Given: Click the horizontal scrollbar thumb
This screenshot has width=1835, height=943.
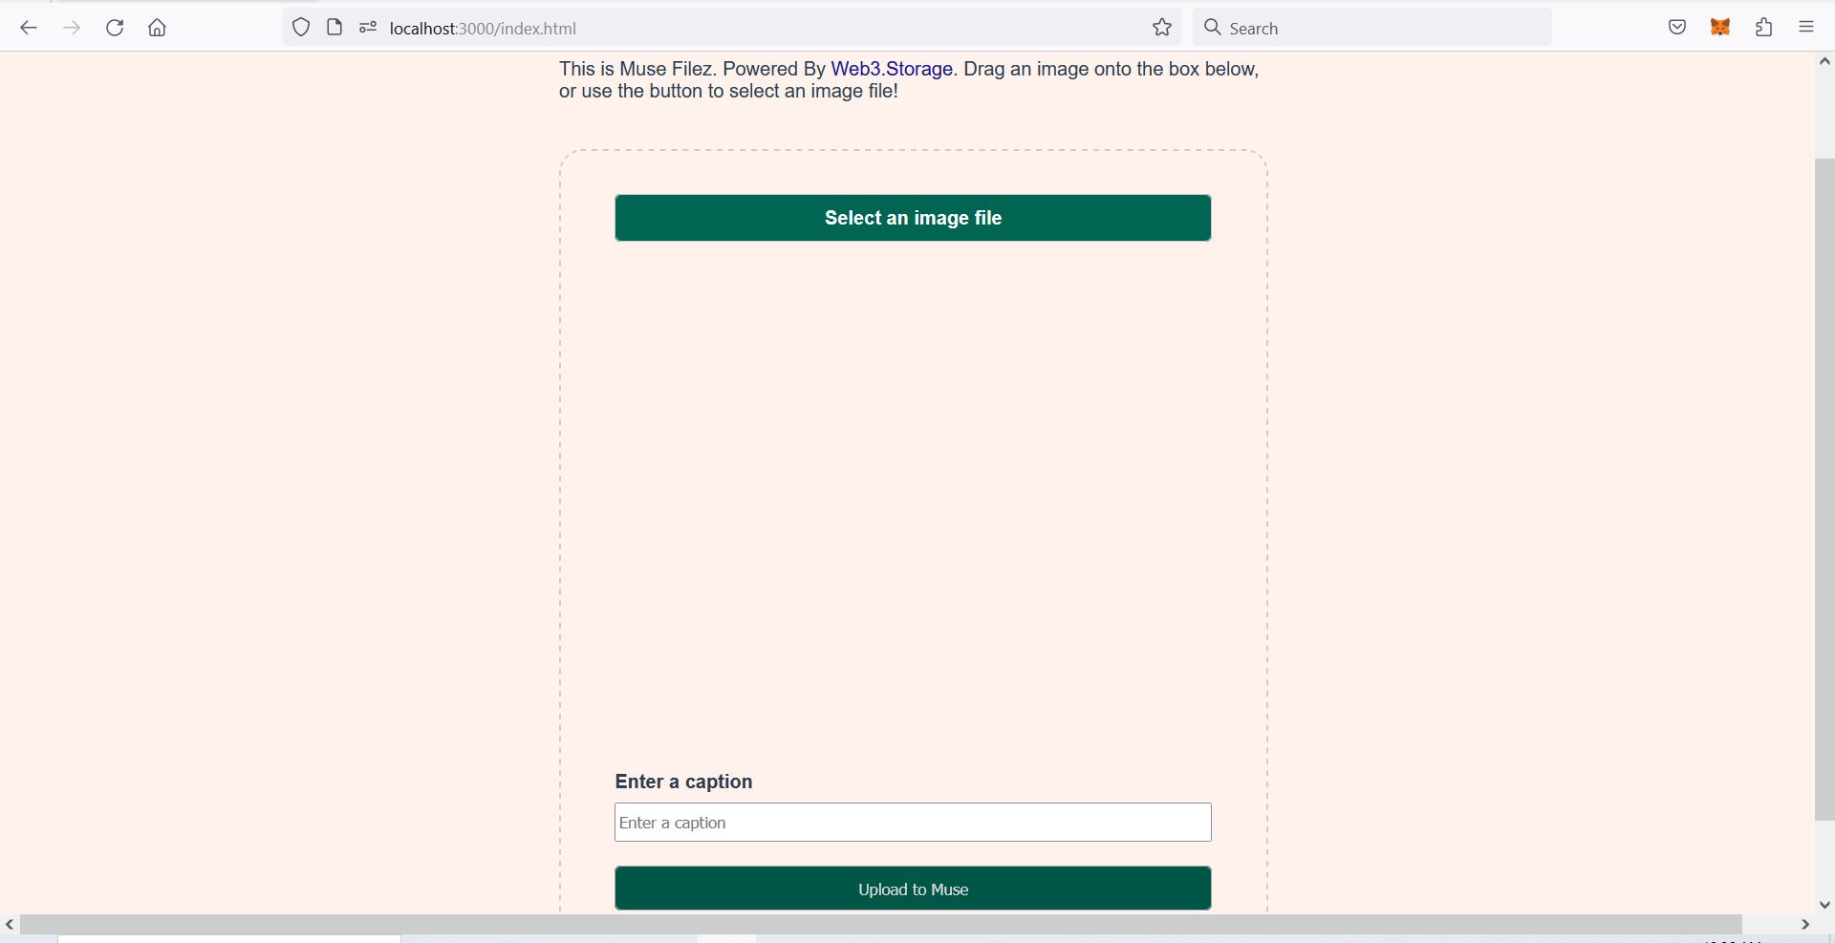Looking at the screenshot, I should click(x=880, y=924).
